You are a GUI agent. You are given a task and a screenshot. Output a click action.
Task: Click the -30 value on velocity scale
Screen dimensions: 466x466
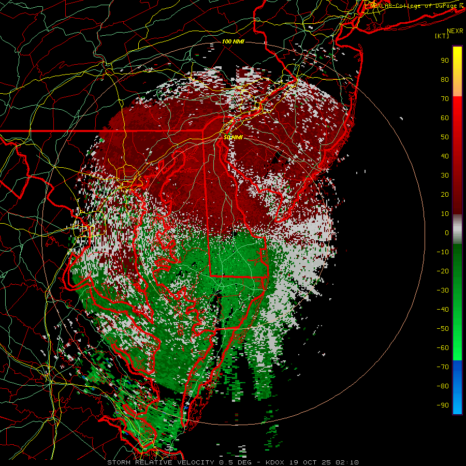(443, 290)
